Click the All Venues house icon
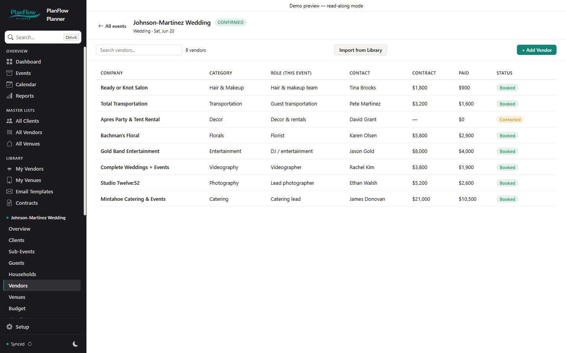Image resolution: width=566 pixels, height=353 pixels. [x=9, y=144]
